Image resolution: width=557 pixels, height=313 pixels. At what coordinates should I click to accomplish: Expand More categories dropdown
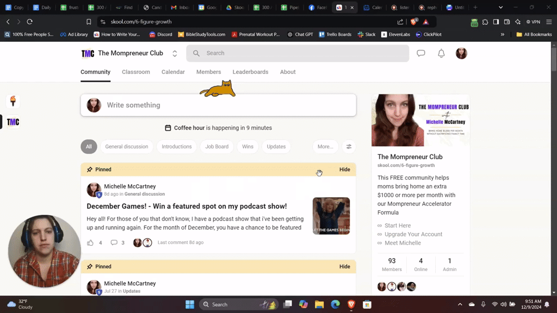325,147
